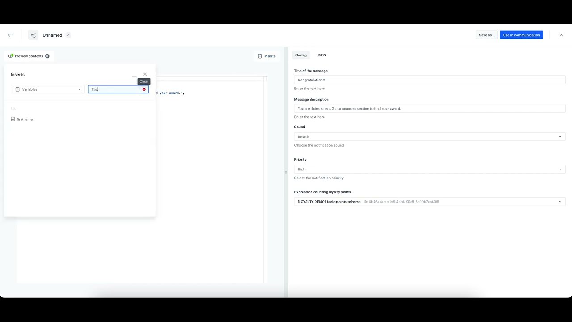The image size is (572, 322).
Task: Close the editor with the top-right X
Action: click(561, 35)
